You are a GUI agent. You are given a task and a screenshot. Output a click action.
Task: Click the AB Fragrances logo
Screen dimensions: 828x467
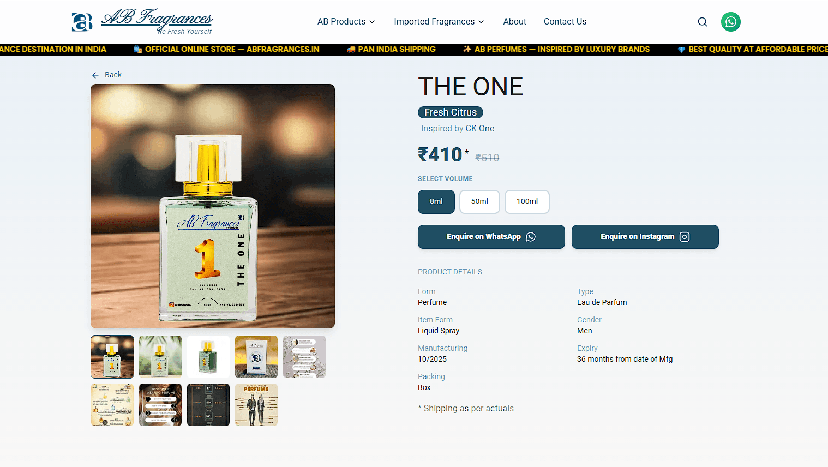pyautogui.click(x=142, y=22)
